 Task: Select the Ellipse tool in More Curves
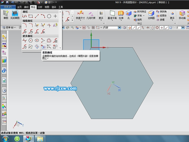pos(37,40)
